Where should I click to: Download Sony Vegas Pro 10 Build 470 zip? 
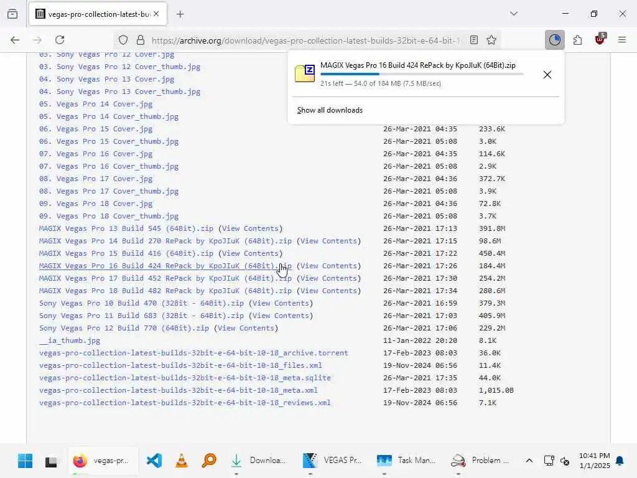[141, 303]
